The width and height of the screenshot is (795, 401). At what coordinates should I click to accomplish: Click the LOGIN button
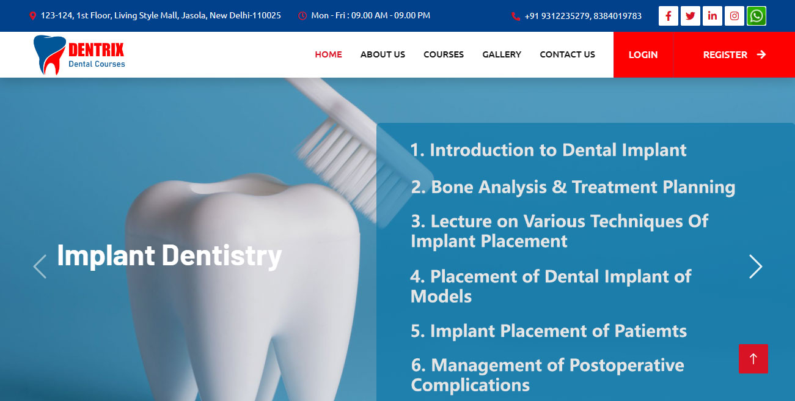643,54
